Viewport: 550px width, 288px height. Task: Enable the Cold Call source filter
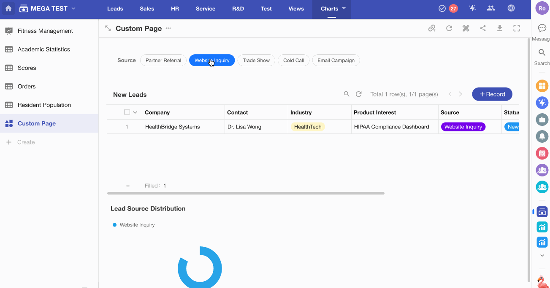293,60
